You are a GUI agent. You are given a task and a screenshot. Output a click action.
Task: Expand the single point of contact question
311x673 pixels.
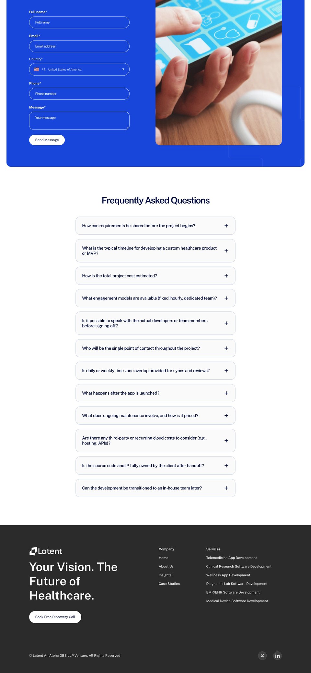(x=155, y=348)
